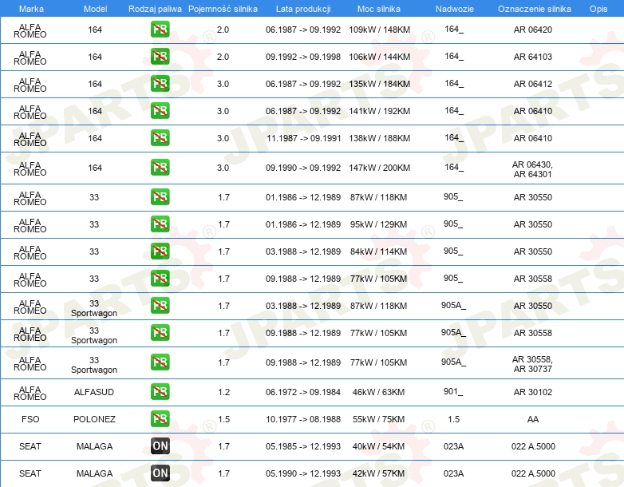Click petrol icon in 141kW / 192KM row
Image resolution: width=624 pixels, height=487 pixels.
pos(160,111)
